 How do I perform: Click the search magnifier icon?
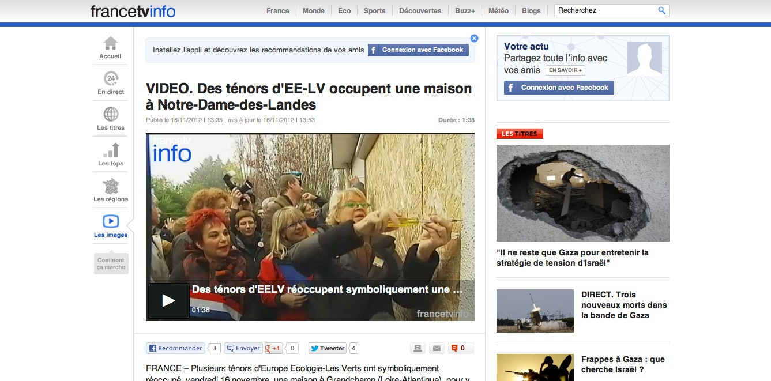[662, 10]
